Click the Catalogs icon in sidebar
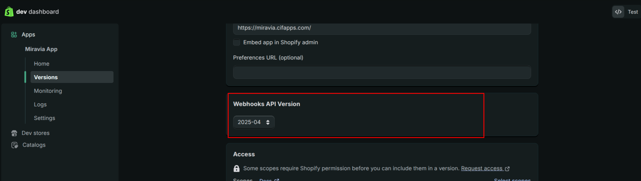 click(15, 145)
